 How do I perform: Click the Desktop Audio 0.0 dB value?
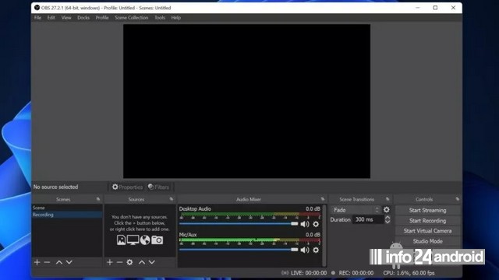point(313,209)
